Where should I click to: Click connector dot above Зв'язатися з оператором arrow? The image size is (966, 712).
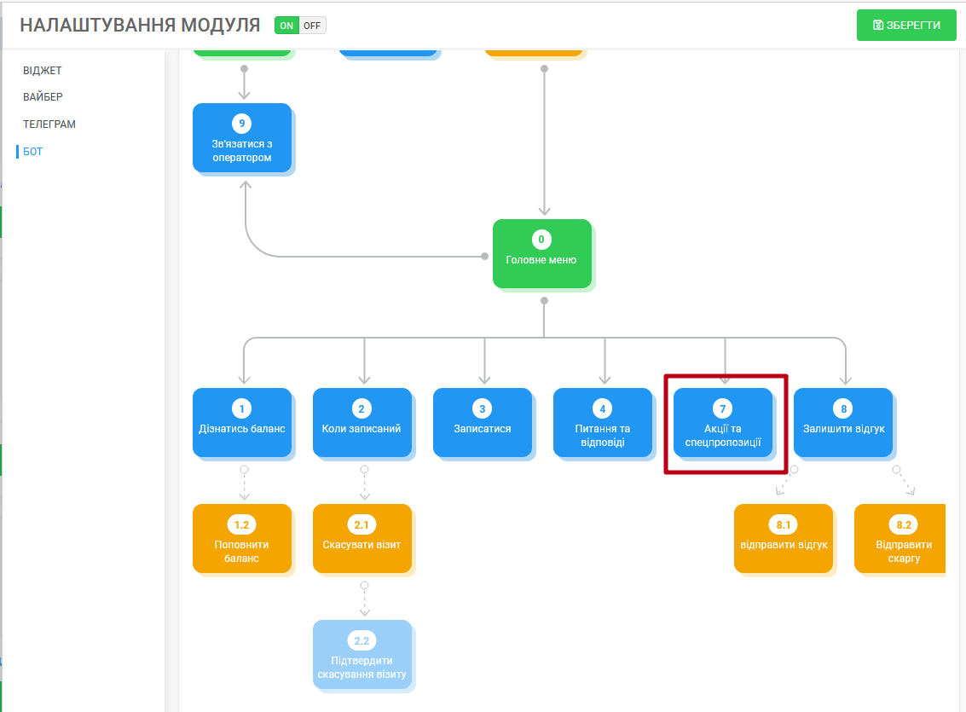244,68
